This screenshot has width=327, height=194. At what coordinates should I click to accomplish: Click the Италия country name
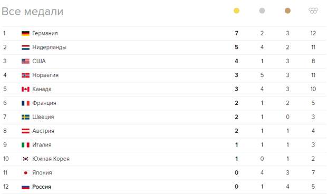(42, 145)
